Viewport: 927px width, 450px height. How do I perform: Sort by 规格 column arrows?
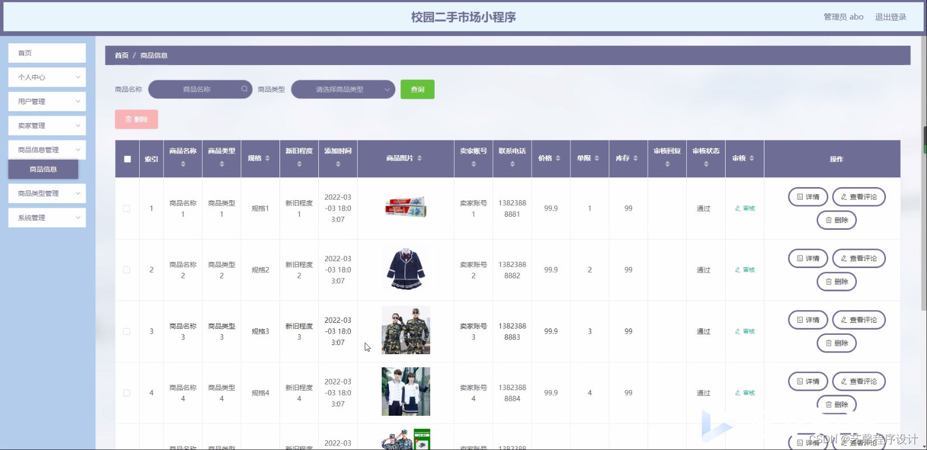click(268, 158)
